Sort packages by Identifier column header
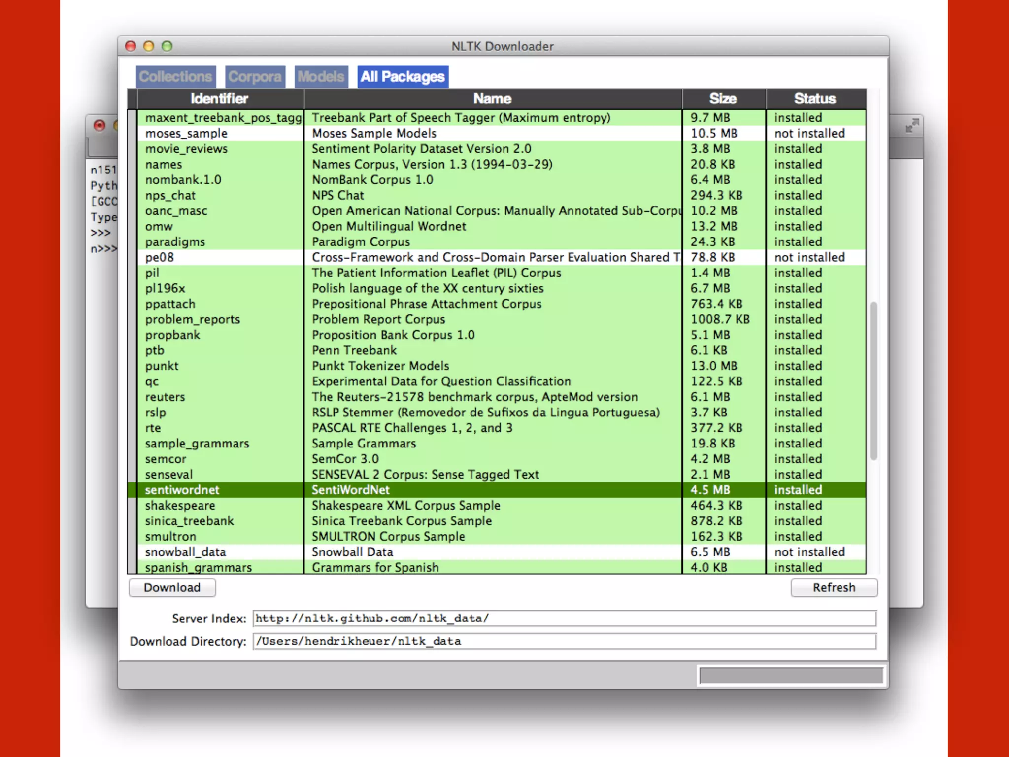The image size is (1009, 757). click(220, 99)
